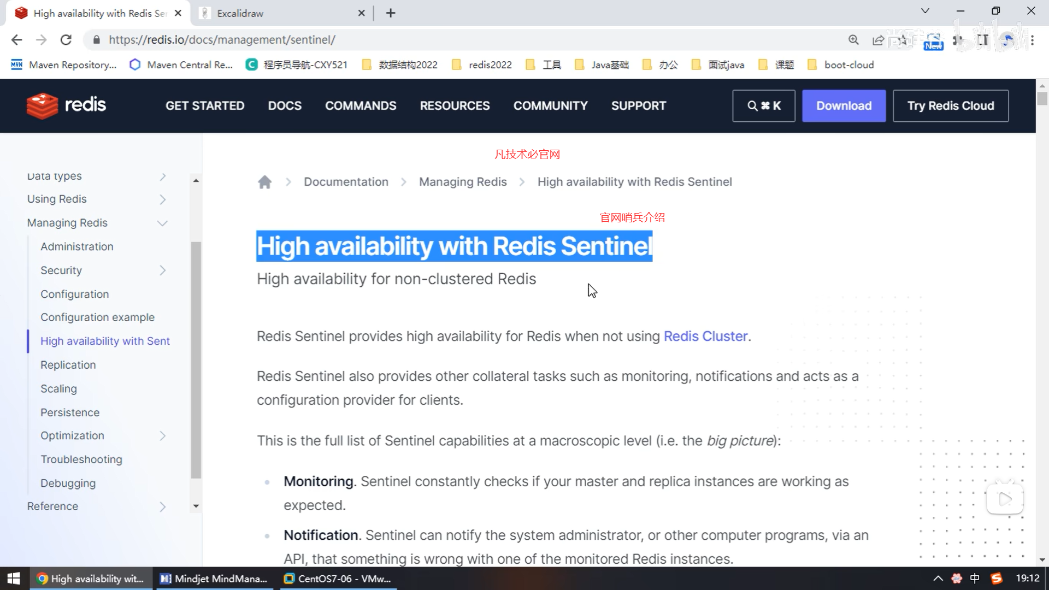Expand the Optimization submenu chevron

click(162, 436)
